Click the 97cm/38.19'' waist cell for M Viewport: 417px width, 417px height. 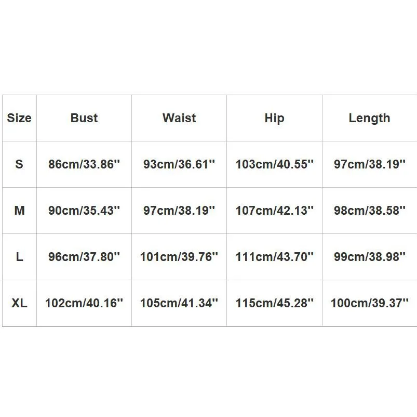click(x=179, y=211)
